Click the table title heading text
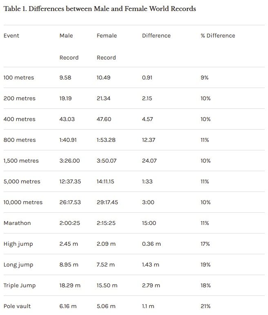This screenshot has height=315, width=268. click(x=100, y=9)
